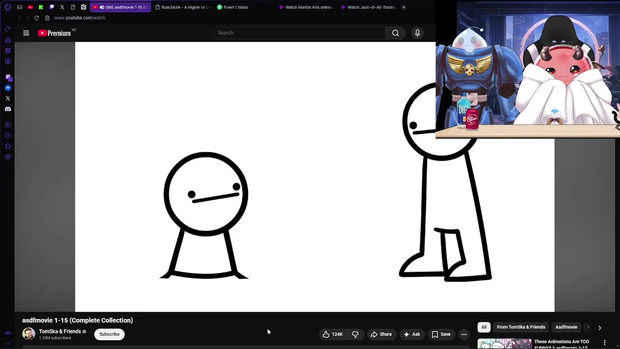Open the TomSka & Friends channel name
620x349 pixels.
pos(60,332)
